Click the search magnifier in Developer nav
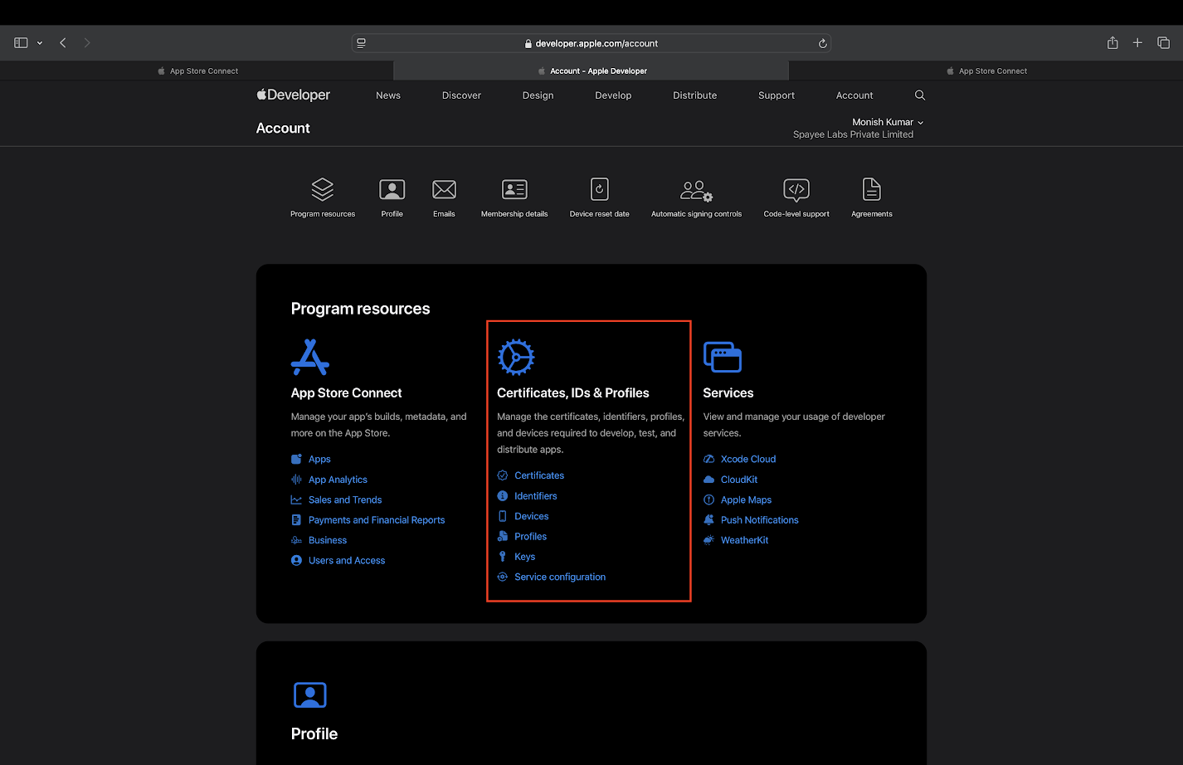The width and height of the screenshot is (1183, 765). (920, 95)
